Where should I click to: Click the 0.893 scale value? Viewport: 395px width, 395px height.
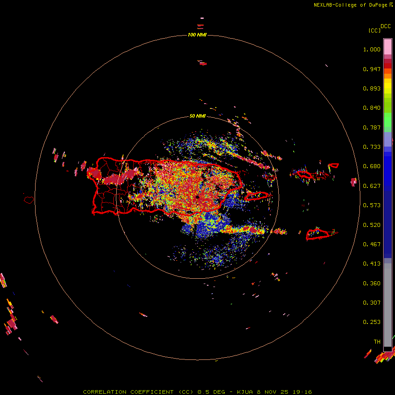[372, 88]
